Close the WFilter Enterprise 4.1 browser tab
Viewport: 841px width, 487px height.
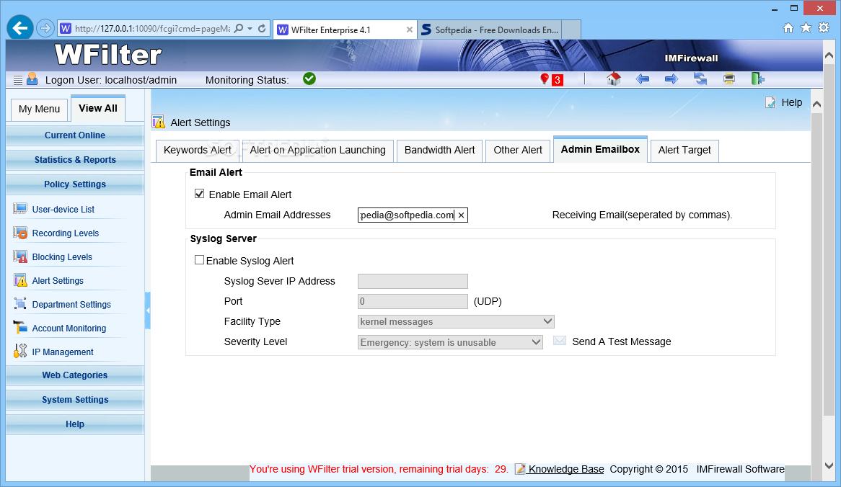[x=410, y=30]
